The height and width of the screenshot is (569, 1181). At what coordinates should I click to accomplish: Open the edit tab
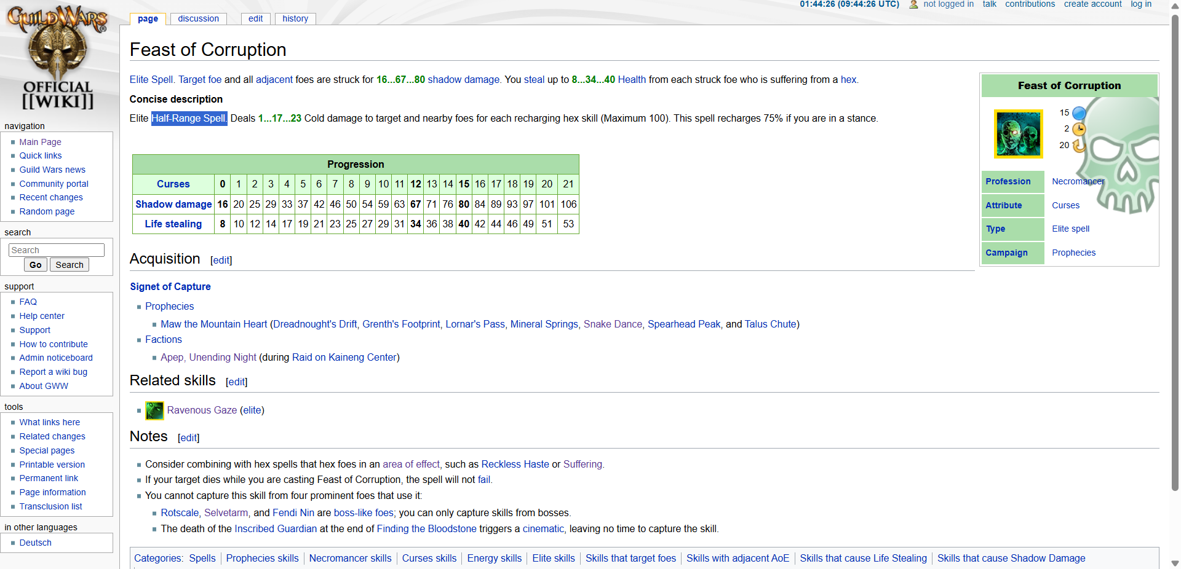256,18
